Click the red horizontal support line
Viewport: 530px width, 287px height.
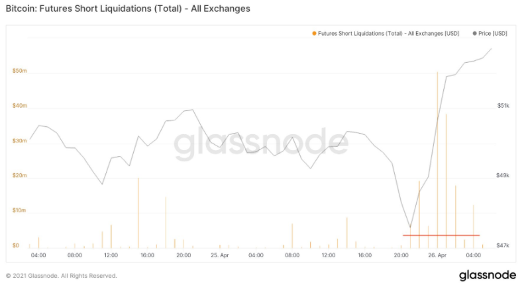[x=441, y=235]
